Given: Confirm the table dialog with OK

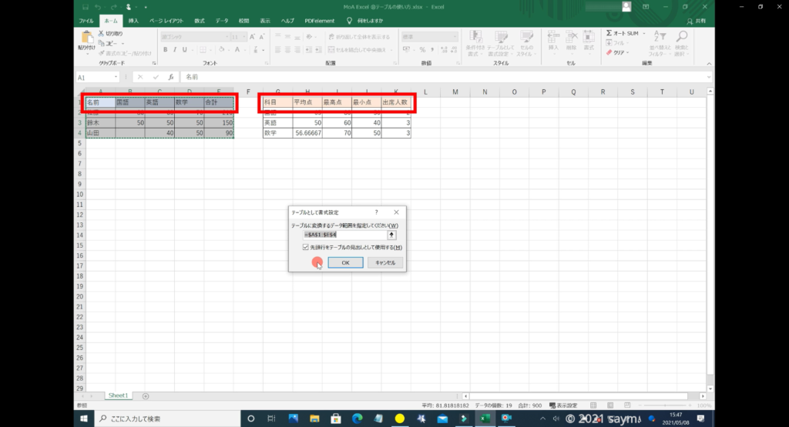Looking at the screenshot, I should pos(345,262).
